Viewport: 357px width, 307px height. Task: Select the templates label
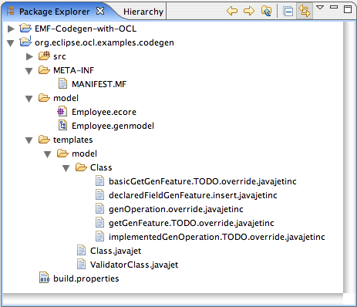pos(73,140)
